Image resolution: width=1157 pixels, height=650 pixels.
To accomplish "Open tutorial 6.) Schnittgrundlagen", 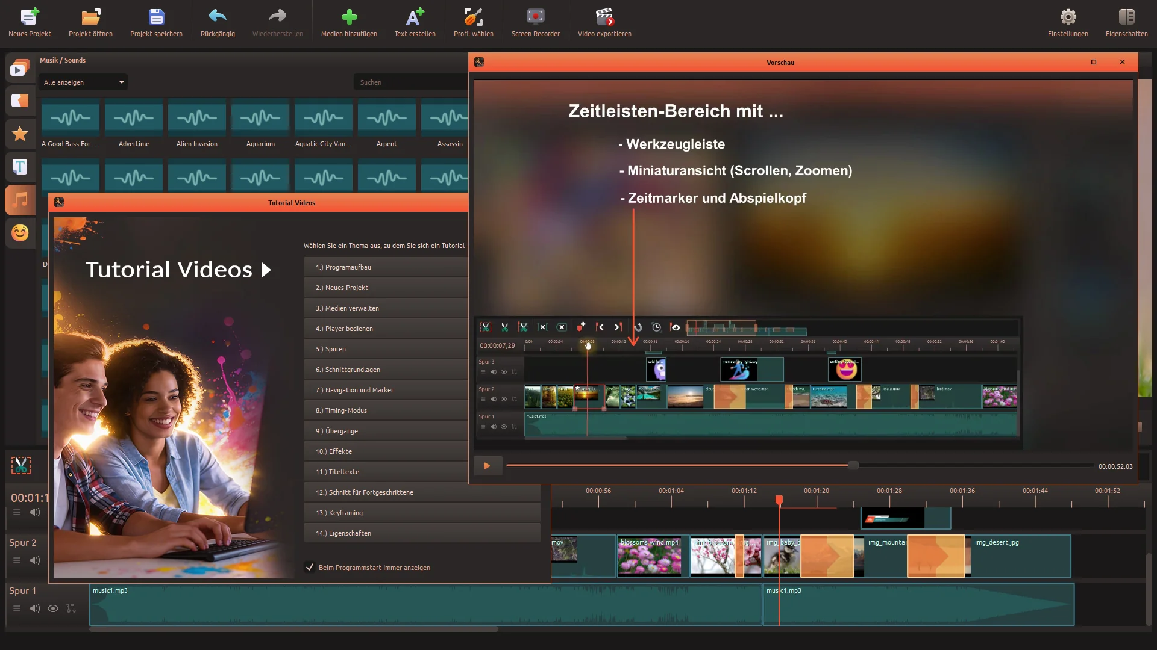I will [x=386, y=370].
